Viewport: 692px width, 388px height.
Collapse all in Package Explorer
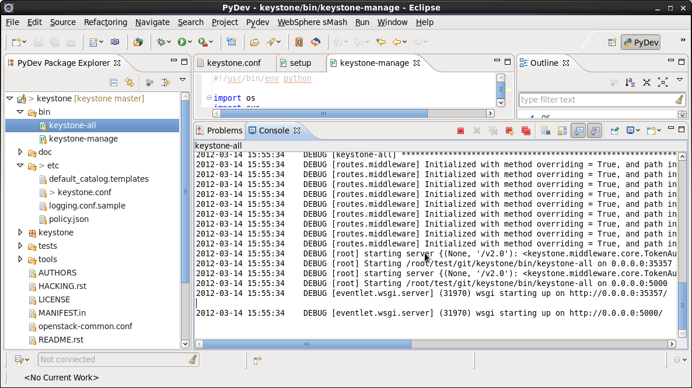tap(114, 83)
